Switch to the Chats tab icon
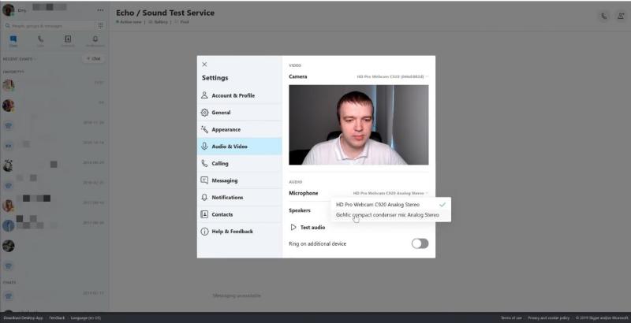 pos(13,41)
